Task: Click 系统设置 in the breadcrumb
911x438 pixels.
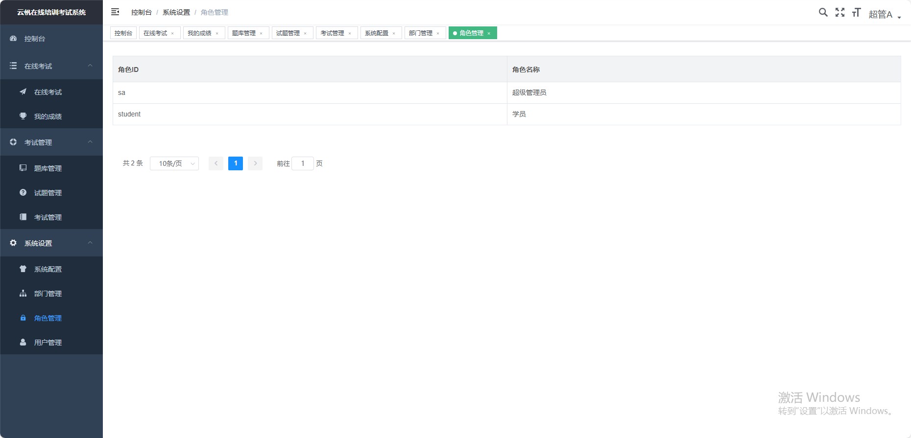Action: [176, 12]
